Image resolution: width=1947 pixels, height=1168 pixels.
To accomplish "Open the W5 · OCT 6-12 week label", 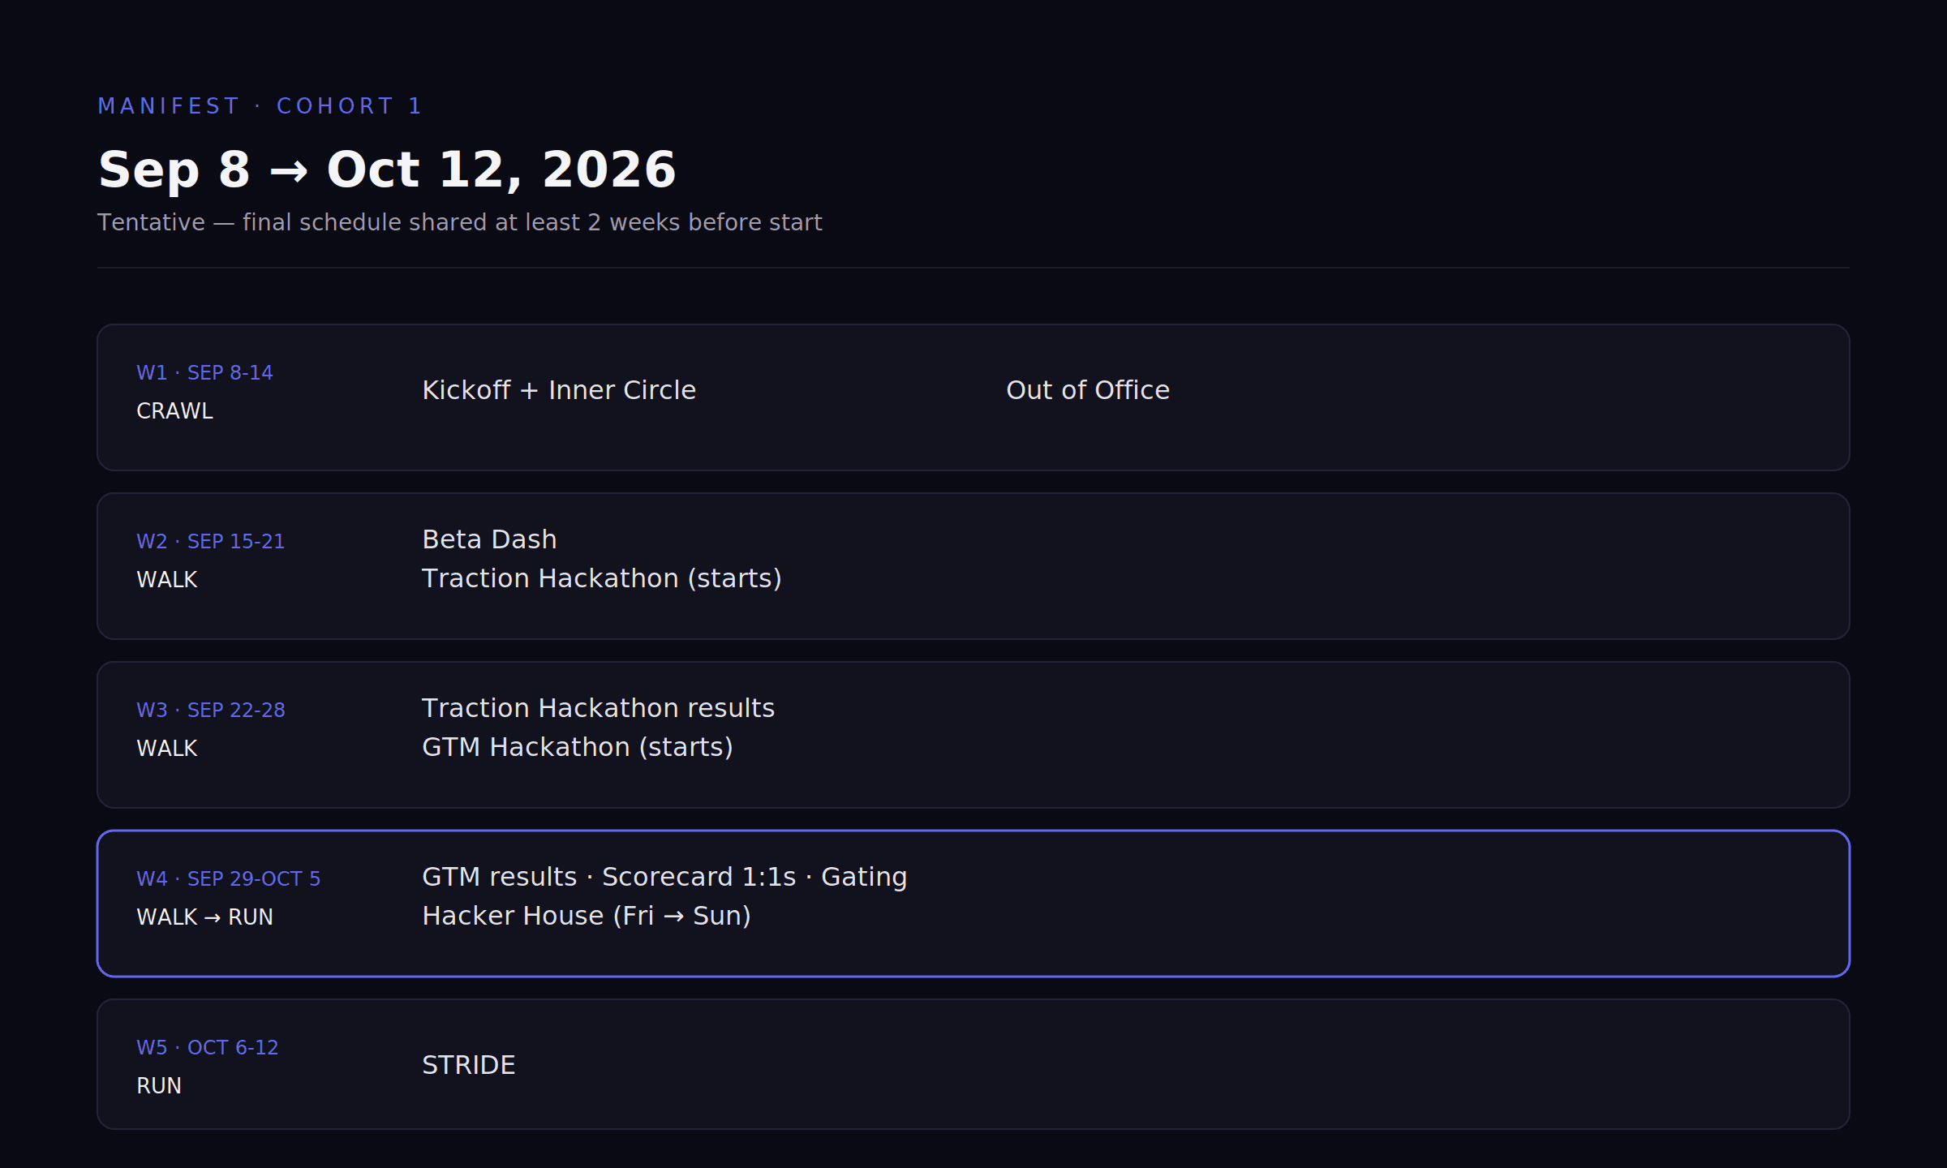I will (x=208, y=1048).
